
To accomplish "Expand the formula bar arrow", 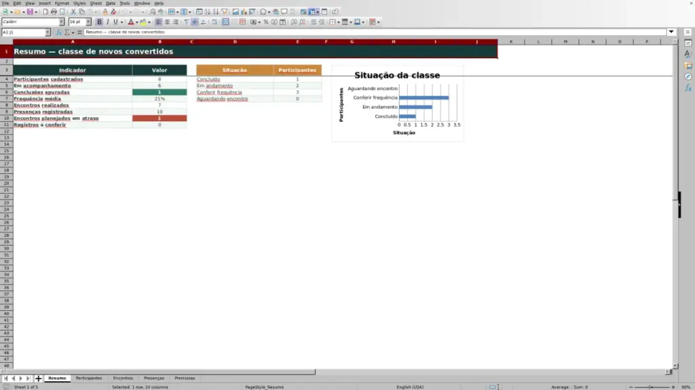I will click(x=671, y=32).
